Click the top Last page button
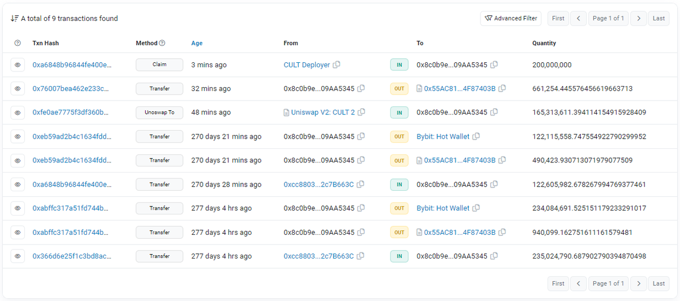The width and height of the screenshot is (680, 301). coord(658,18)
